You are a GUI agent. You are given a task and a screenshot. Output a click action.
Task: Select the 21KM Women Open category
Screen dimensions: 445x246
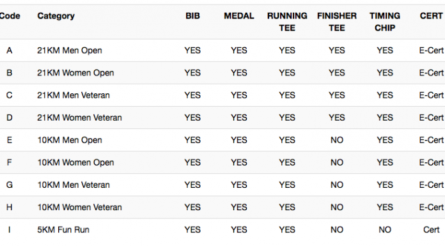click(x=75, y=73)
